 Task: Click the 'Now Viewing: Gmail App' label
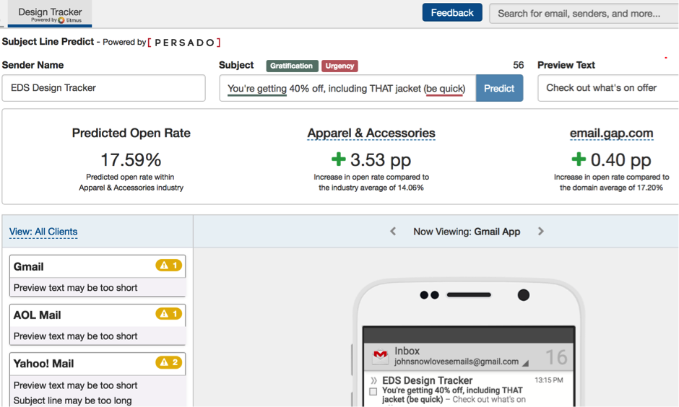coord(467,232)
